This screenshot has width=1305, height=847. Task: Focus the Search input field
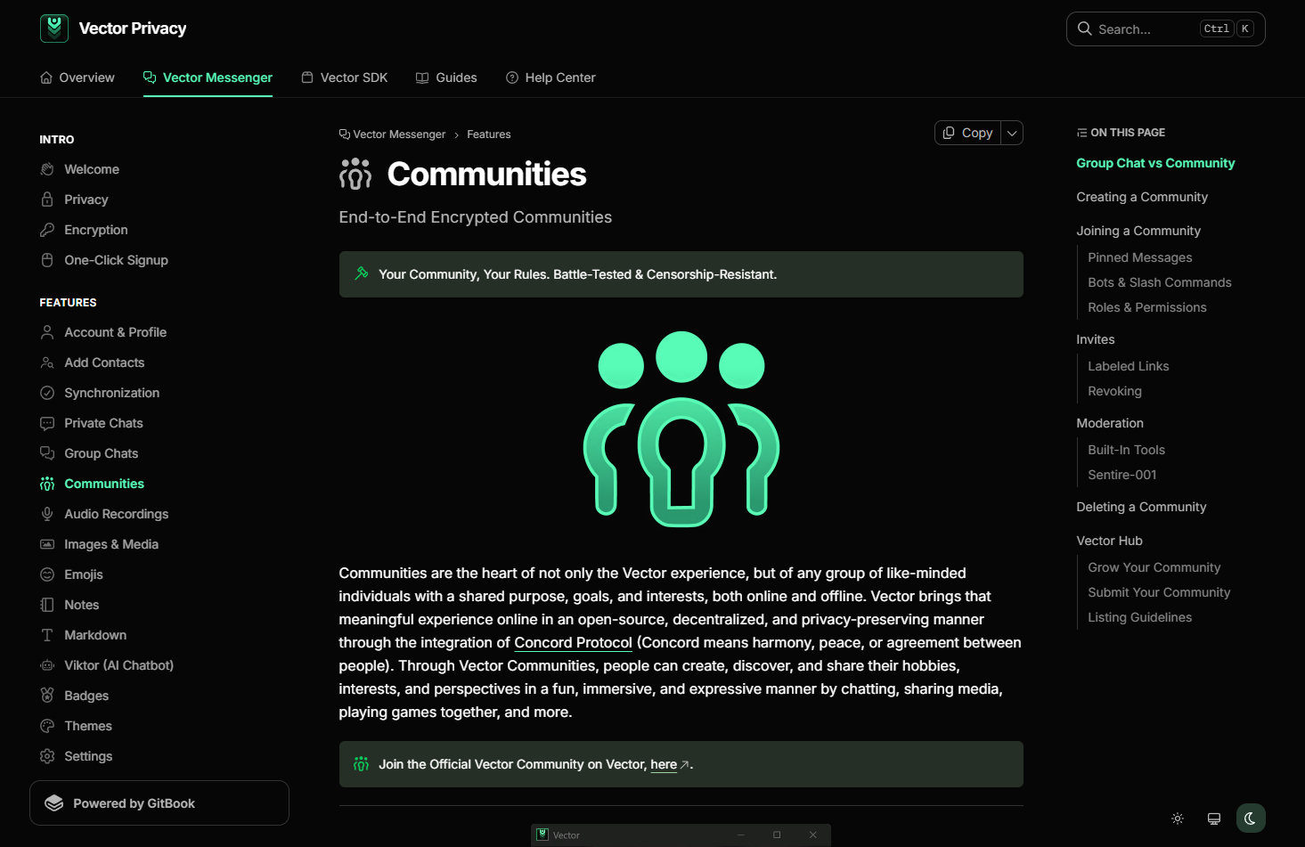(1166, 29)
